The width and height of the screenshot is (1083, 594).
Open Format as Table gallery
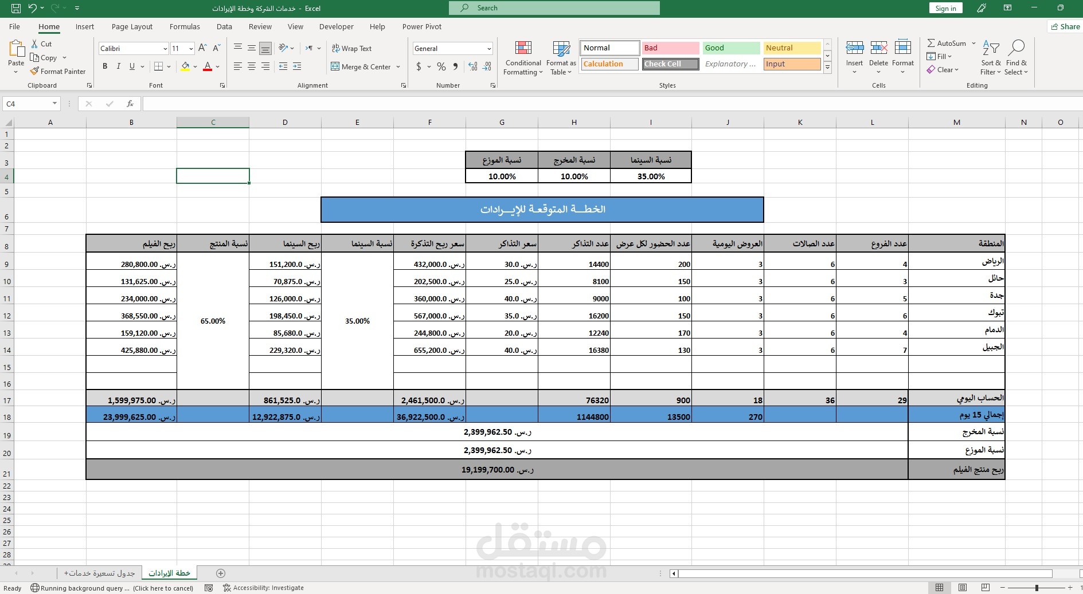[561, 58]
